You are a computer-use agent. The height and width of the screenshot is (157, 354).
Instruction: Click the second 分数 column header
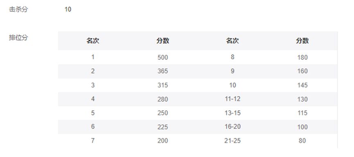point(302,41)
